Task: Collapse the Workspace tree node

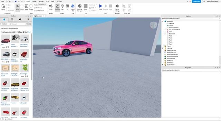Action: (163, 21)
